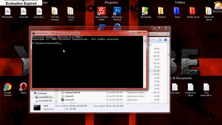
Task: Click the navigation pane scroll down arrow
Action: [x=56, y=101]
